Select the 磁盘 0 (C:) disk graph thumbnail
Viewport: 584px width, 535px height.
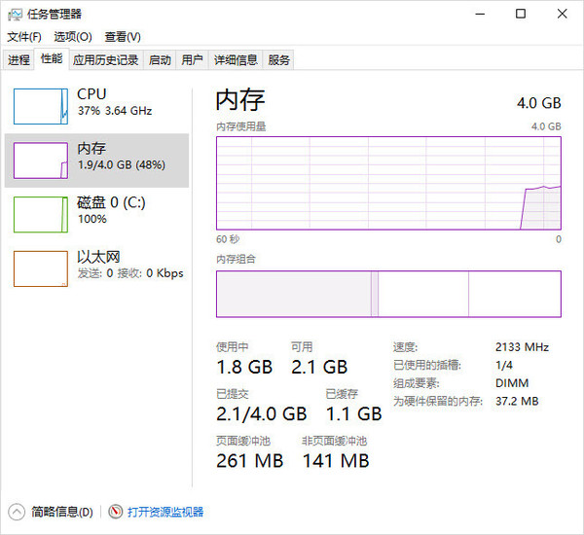[x=40, y=213]
